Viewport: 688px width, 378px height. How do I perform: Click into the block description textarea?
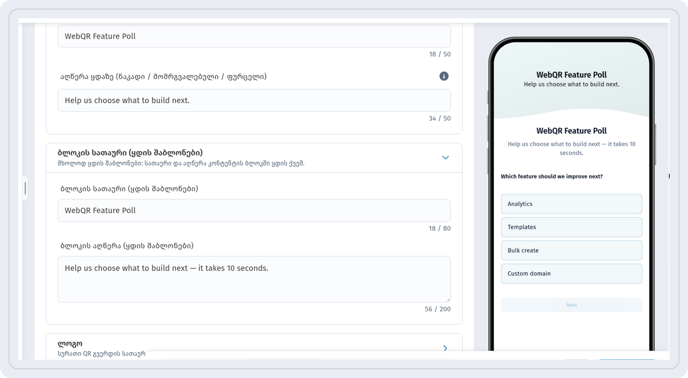click(x=254, y=279)
